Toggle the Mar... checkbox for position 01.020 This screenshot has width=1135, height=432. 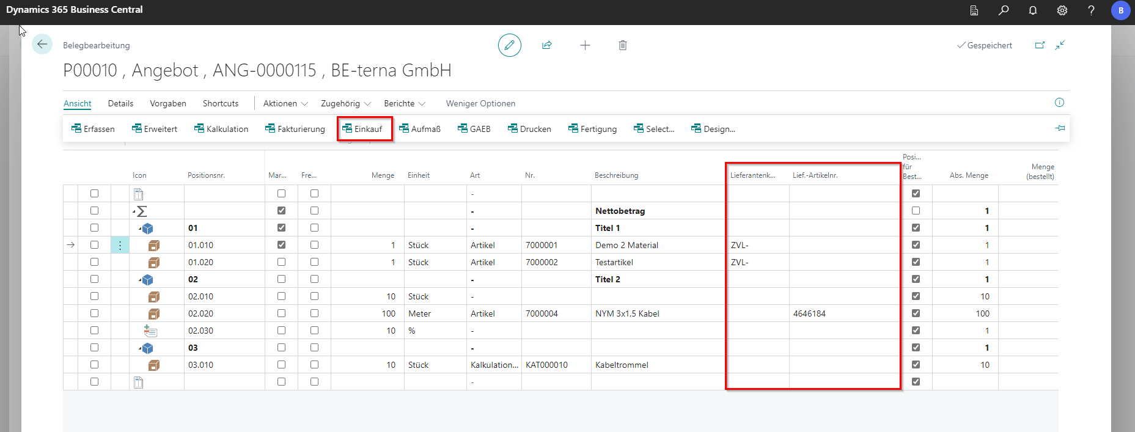click(x=281, y=262)
